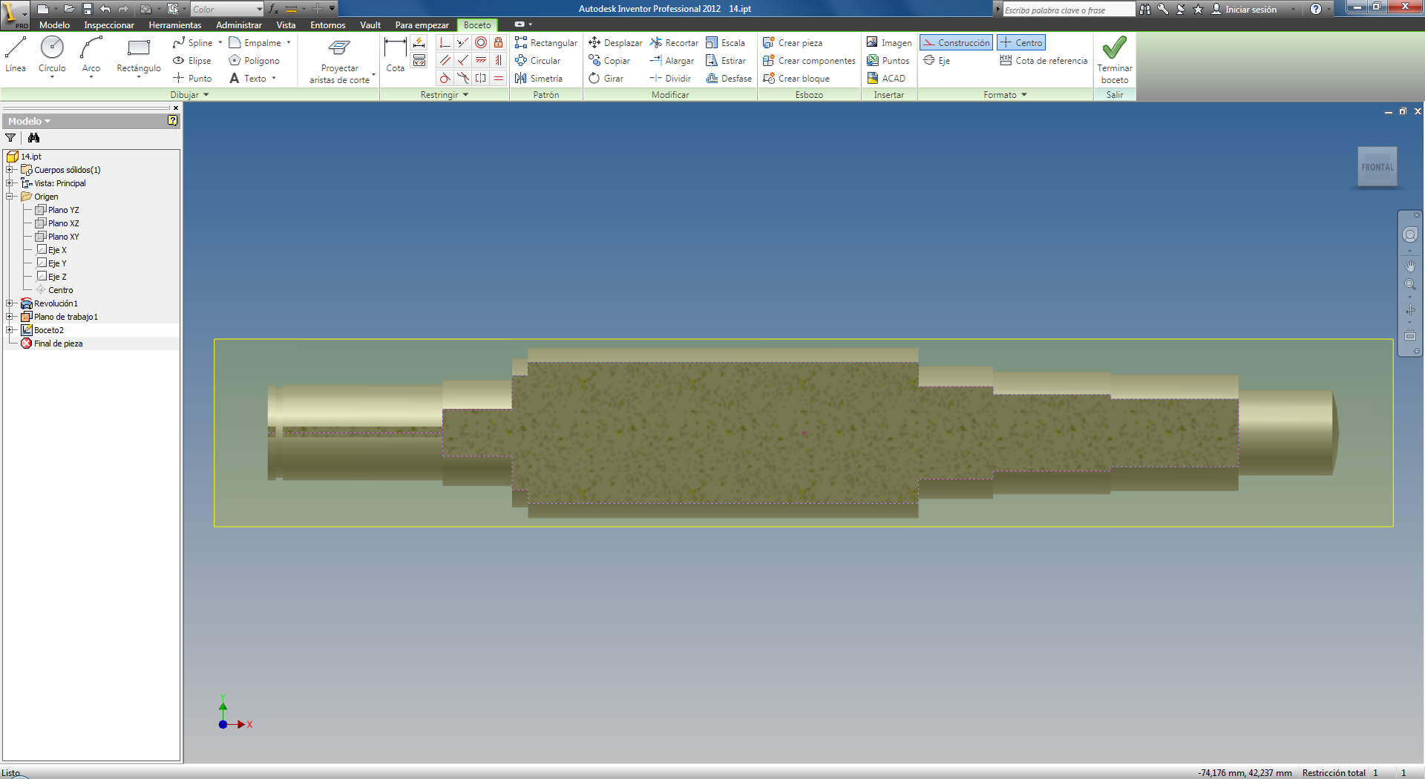Apply the parallel constraint
This screenshot has height=779, width=1425.
tap(445, 61)
